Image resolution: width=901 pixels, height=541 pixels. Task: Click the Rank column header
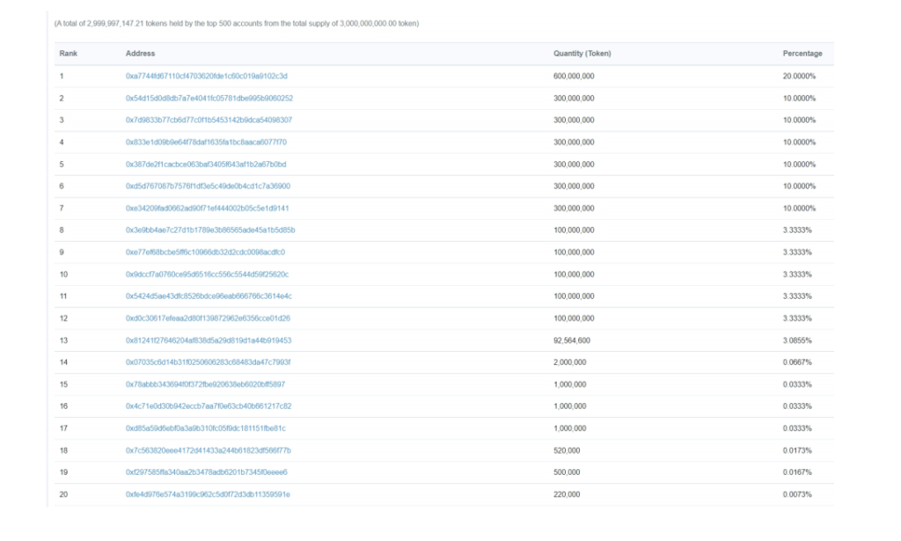[x=69, y=54]
